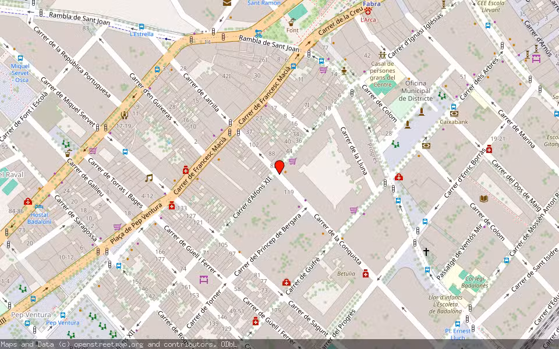Click the Plaça de Pep Ventura label
The width and height of the screenshot is (559, 349).
(136, 223)
